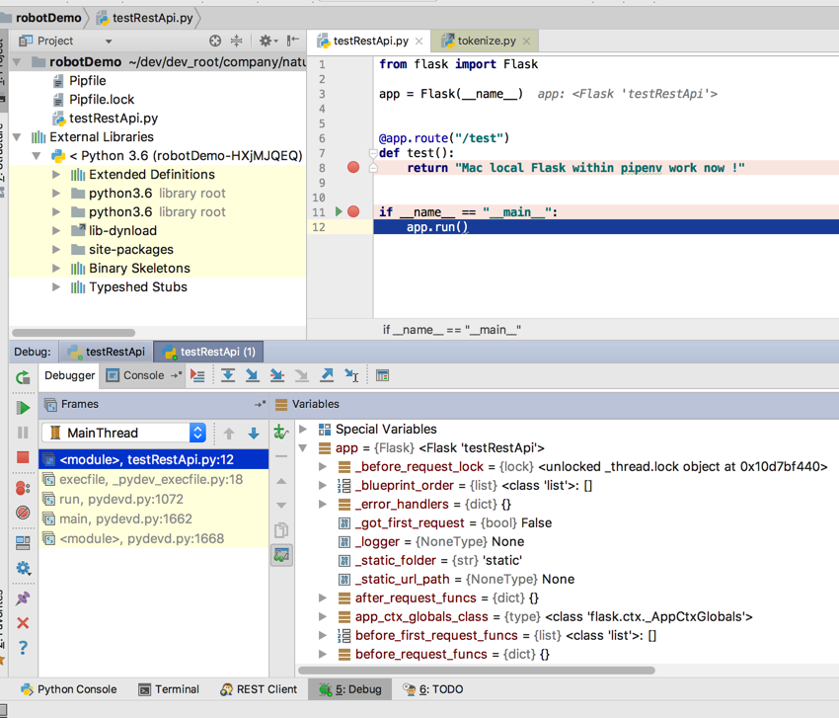
Task: Click the Step Into debugger icon
Action: tap(253, 375)
